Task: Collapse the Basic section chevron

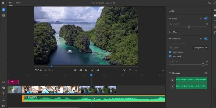Action: pos(170,19)
